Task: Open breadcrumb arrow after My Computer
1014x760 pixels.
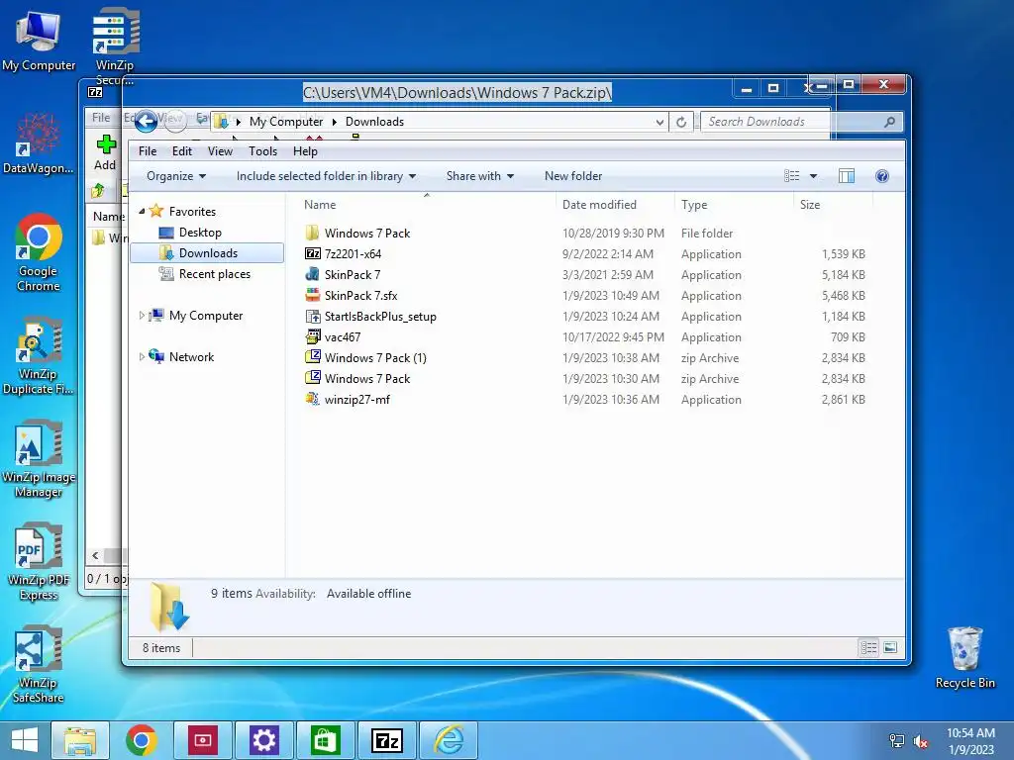Action: click(x=335, y=122)
